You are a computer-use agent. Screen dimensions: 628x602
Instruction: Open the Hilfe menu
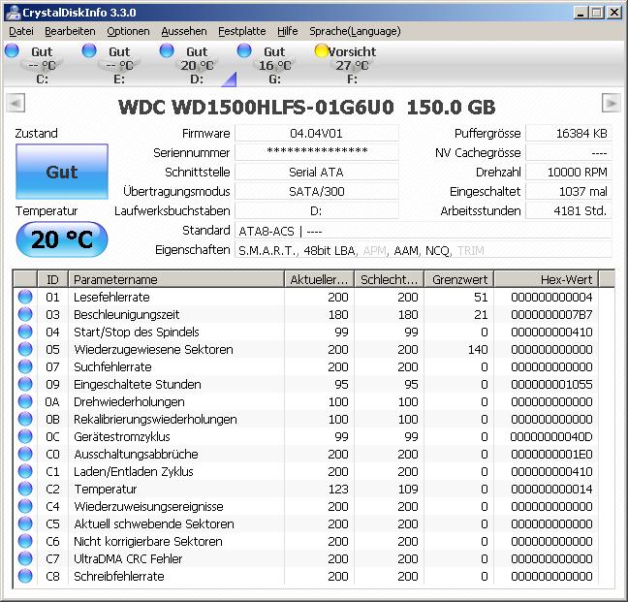pos(288,31)
